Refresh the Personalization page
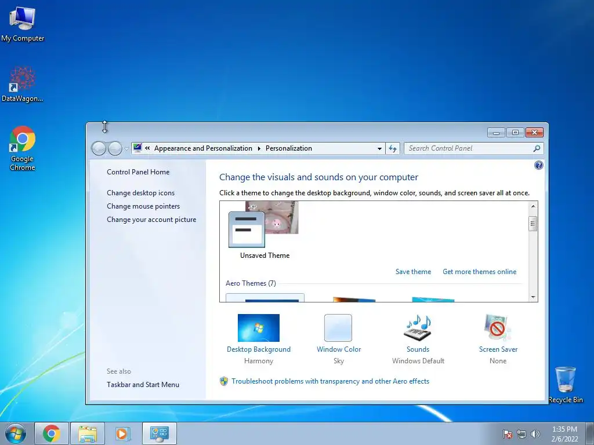 [393, 148]
